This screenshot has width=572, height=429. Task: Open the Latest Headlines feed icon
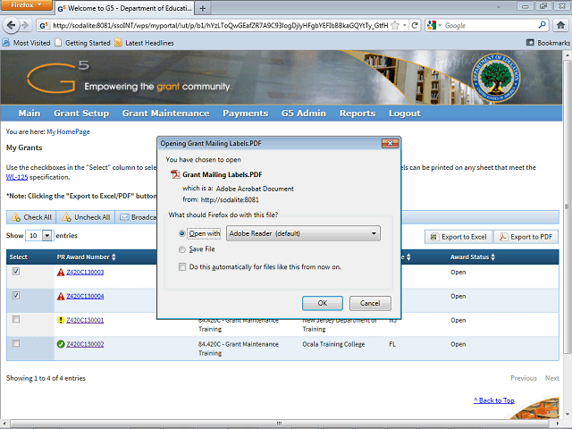[x=118, y=43]
